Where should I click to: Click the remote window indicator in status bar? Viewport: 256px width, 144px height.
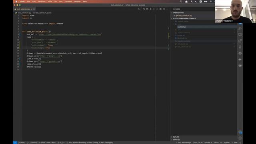click(15, 142)
